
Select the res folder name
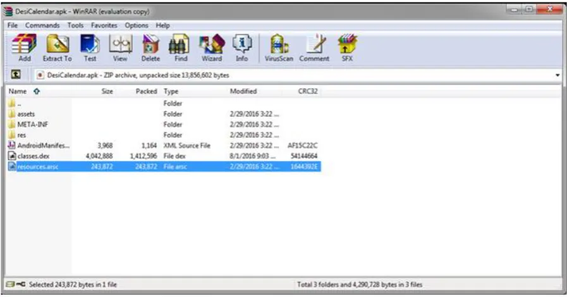pos(21,135)
